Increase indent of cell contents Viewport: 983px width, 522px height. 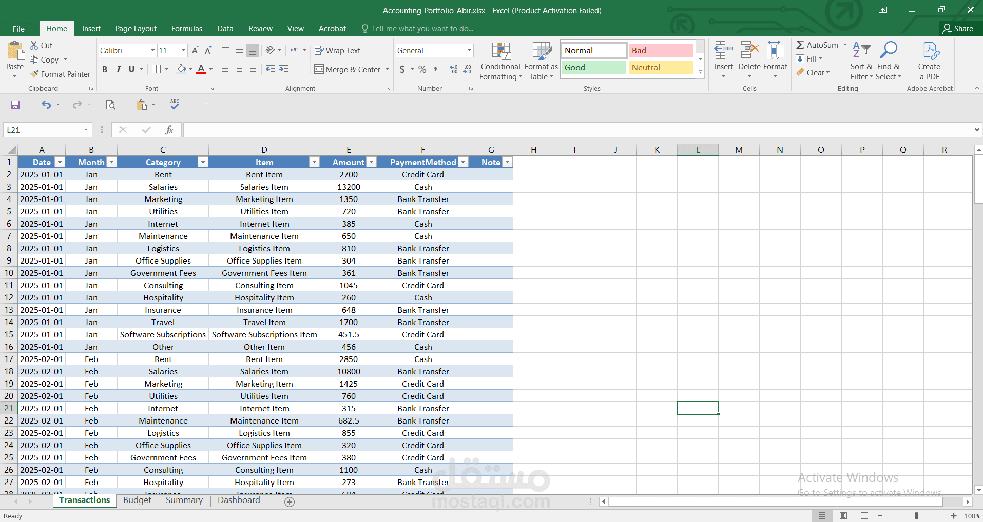pyautogui.click(x=284, y=69)
